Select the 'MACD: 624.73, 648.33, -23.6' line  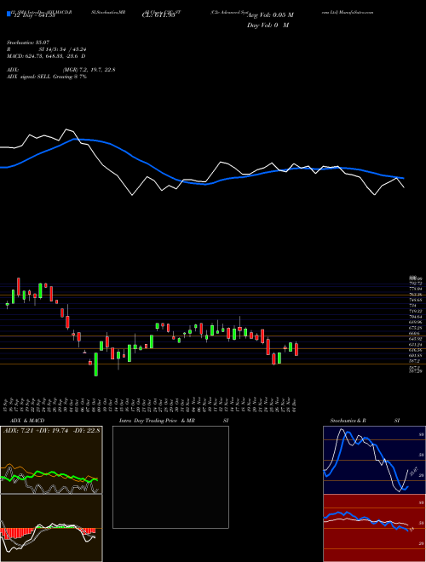[43, 56]
